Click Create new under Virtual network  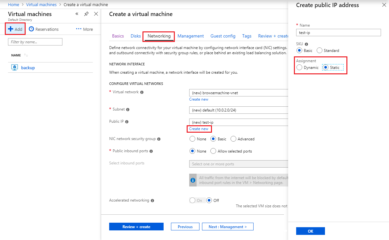coord(199,99)
